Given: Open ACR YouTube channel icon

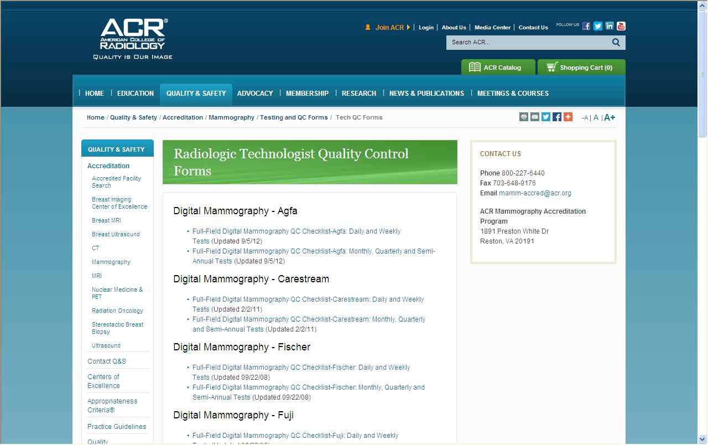Looking at the screenshot, I should click(621, 26).
